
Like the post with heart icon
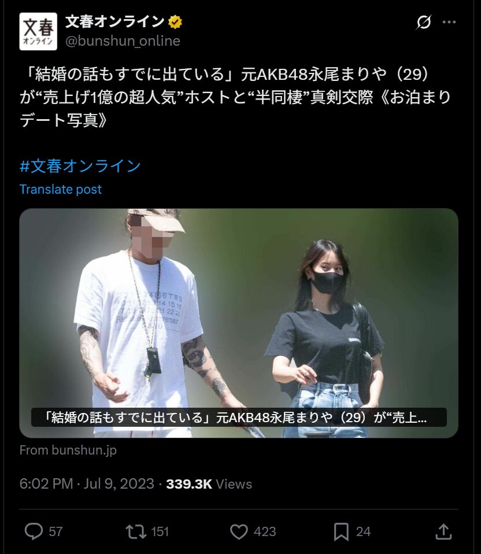click(x=239, y=531)
